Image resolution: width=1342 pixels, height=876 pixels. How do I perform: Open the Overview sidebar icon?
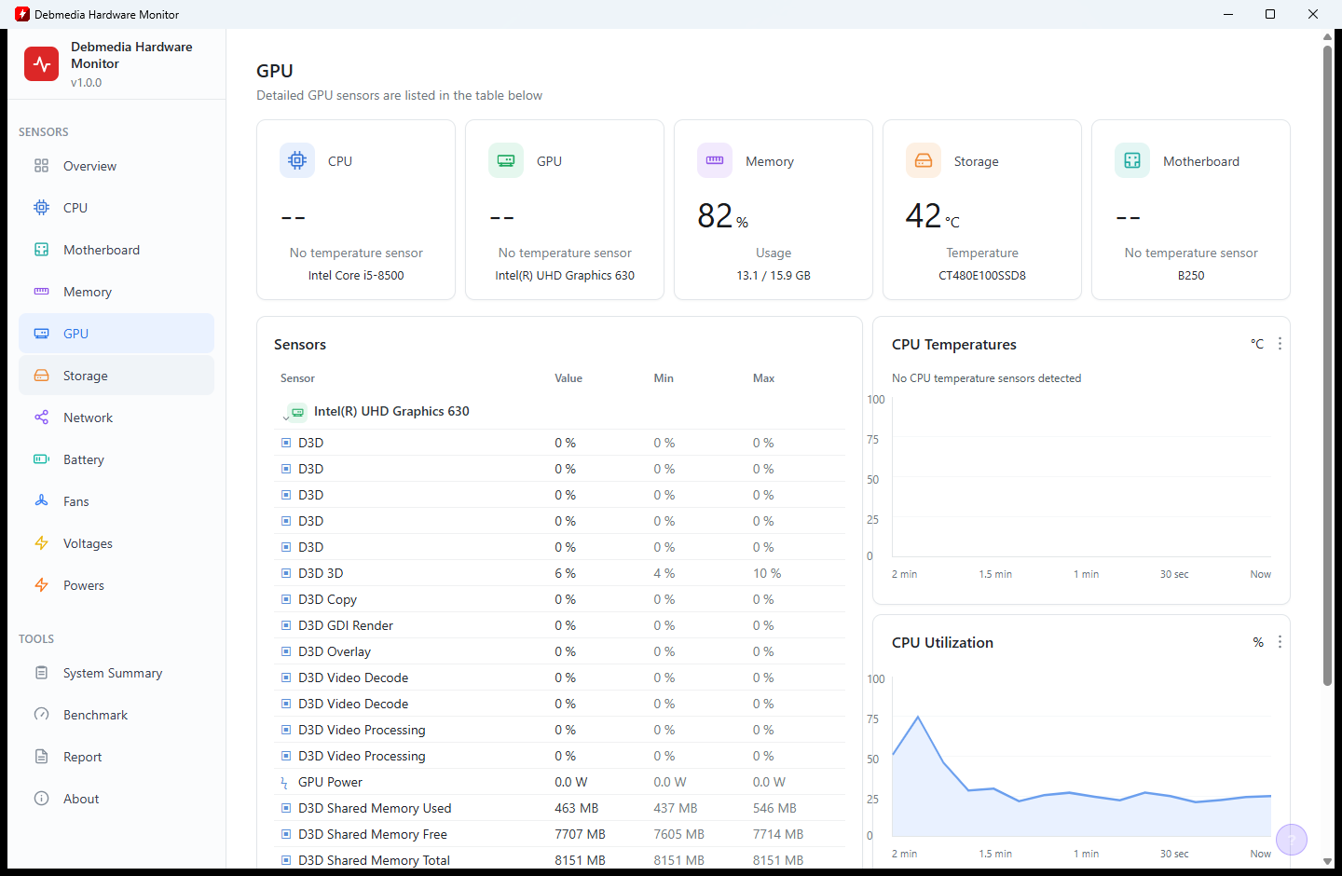[41, 166]
